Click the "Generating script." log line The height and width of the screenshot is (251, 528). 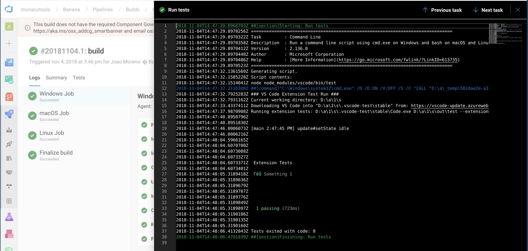[x=274, y=71]
